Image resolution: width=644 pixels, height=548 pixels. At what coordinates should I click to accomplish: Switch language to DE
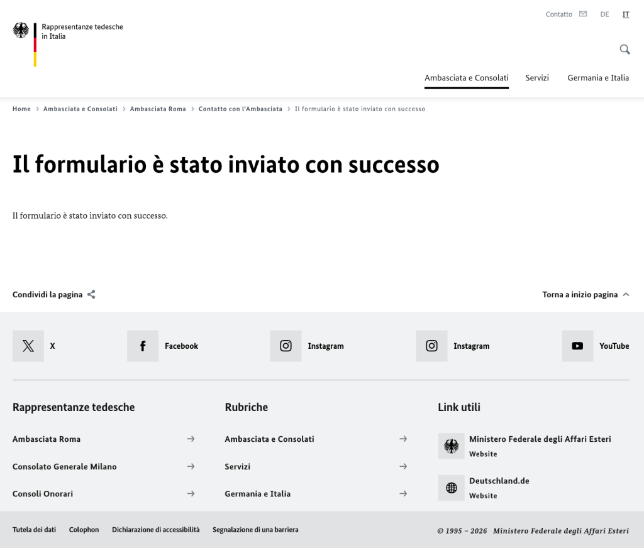coord(604,14)
